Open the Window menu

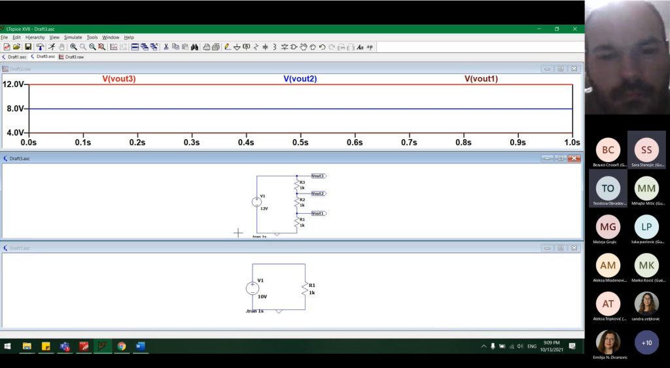click(111, 37)
